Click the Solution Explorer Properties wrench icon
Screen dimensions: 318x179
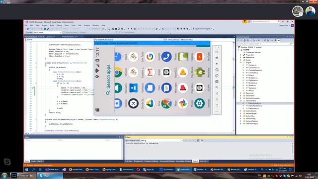tap(275, 40)
